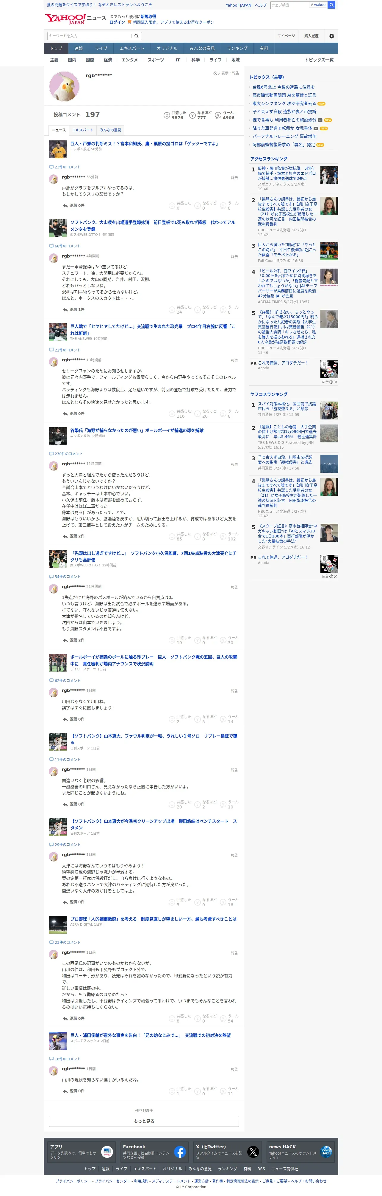The image size is (382, 1196).
Task: Click the block icon beside 非表示・報告
Action: pyautogui.click(x=215, y=73)
